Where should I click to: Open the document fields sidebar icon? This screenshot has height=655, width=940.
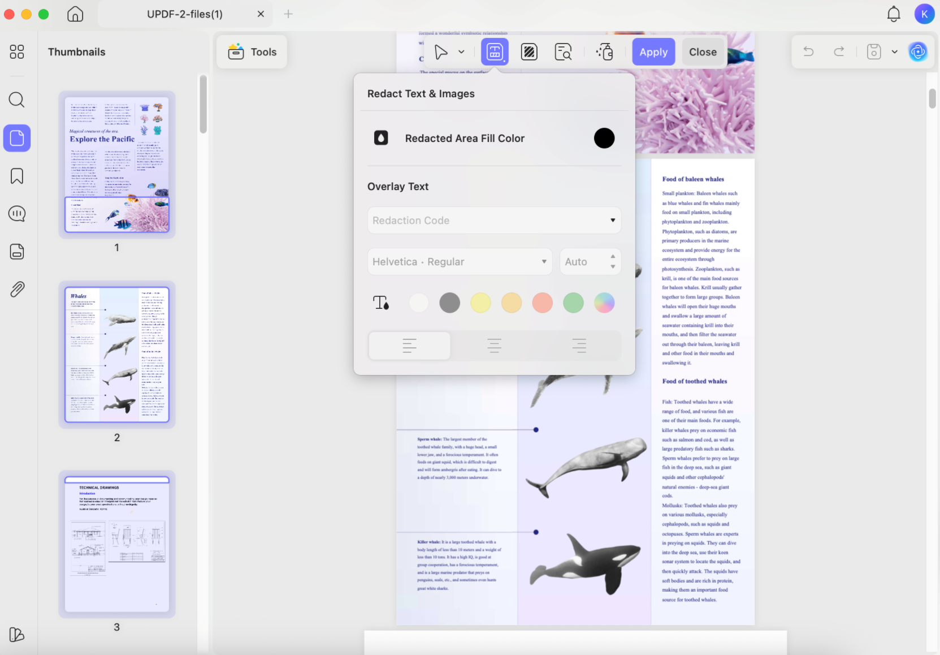click(17, 252)
